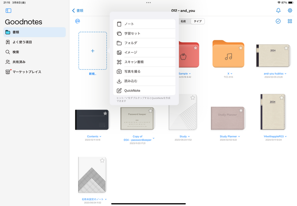Open the Y4withappleP03 2024 planner cover
The image size is (297, 206).
click(x=273, y=112)
